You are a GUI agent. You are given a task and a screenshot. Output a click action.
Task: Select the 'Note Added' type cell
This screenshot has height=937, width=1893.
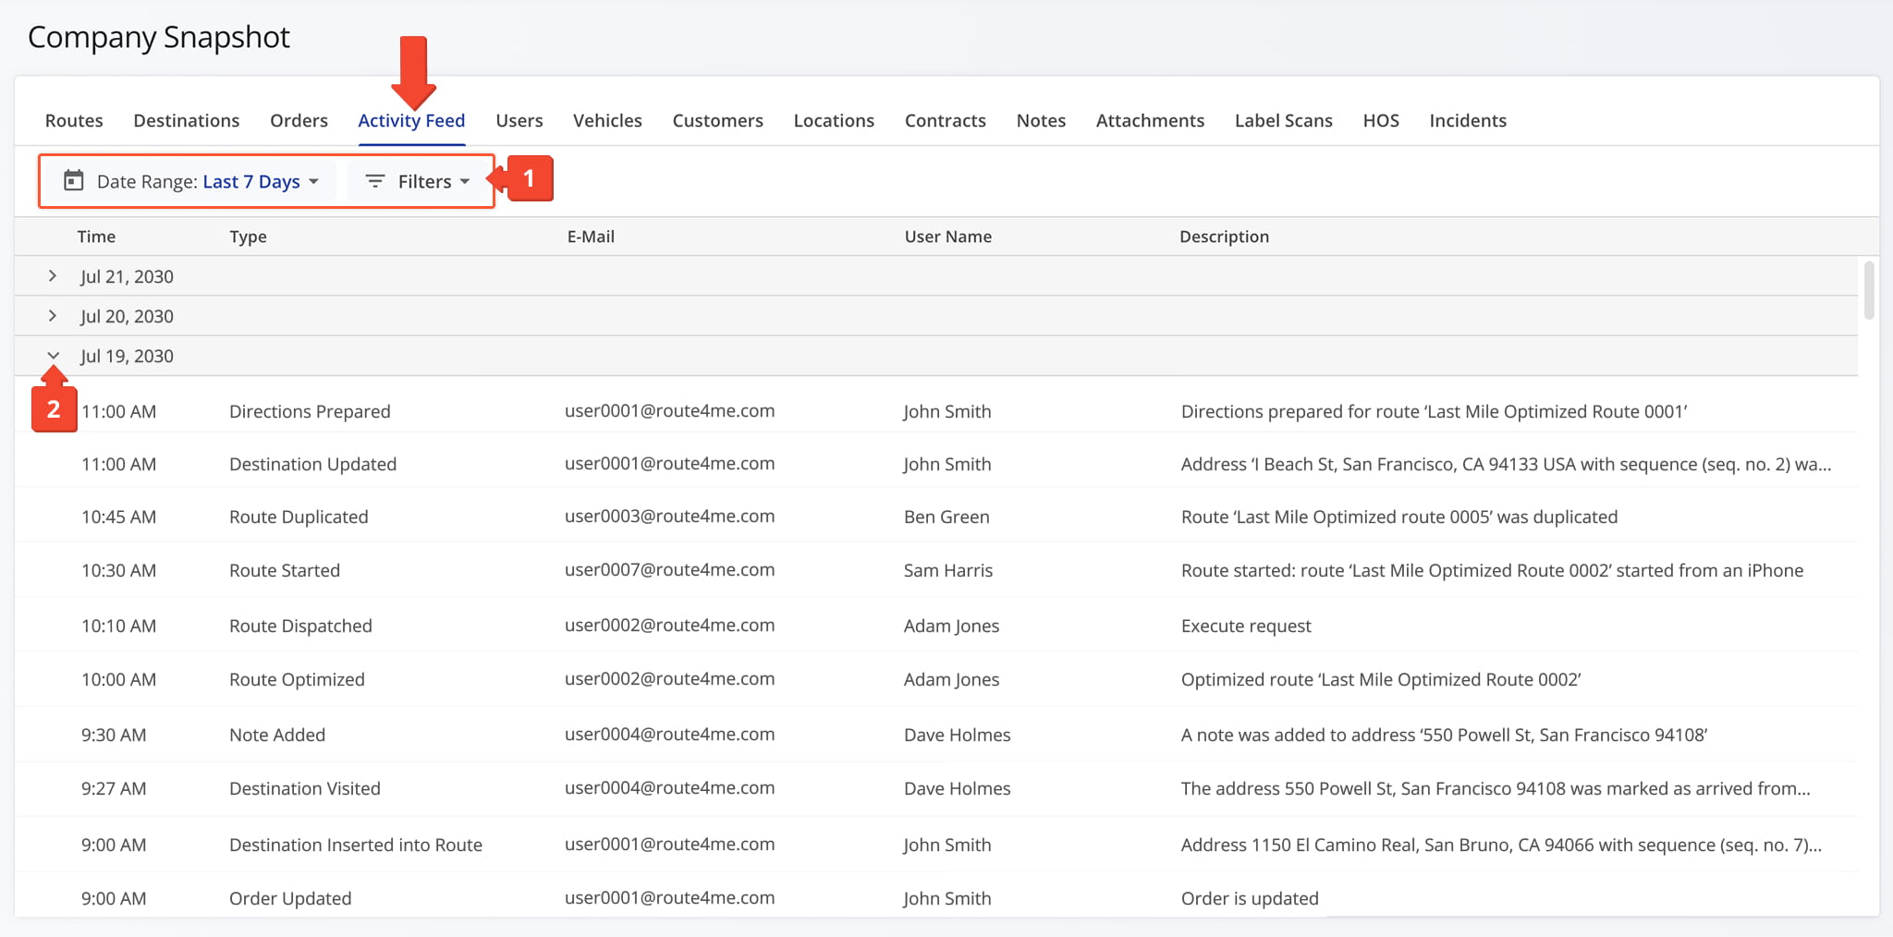[x=277, y=735]
